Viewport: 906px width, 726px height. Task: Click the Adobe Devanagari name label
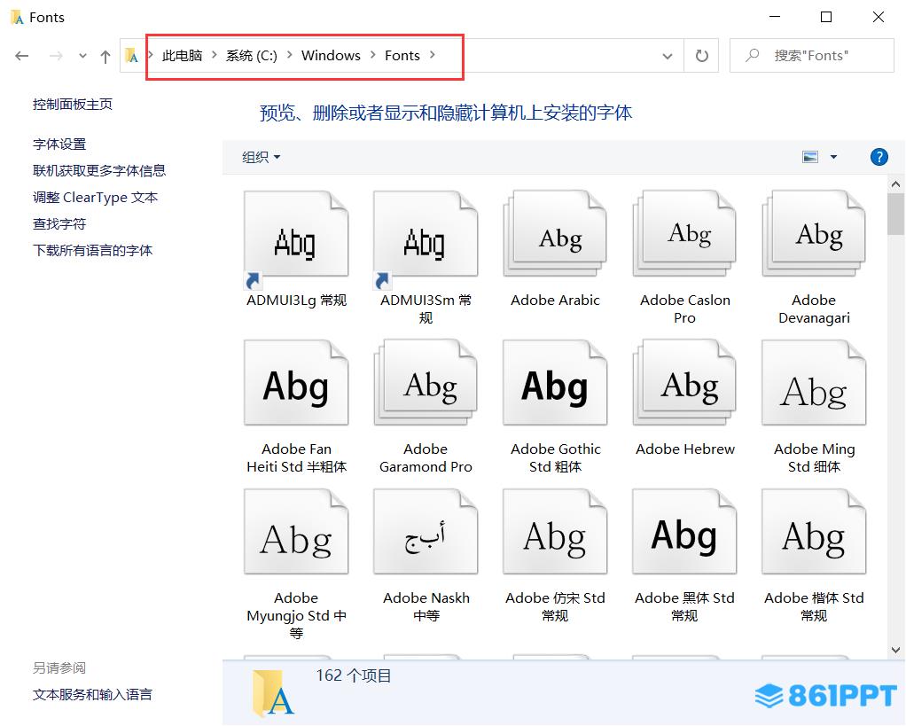tap(814, 309)
